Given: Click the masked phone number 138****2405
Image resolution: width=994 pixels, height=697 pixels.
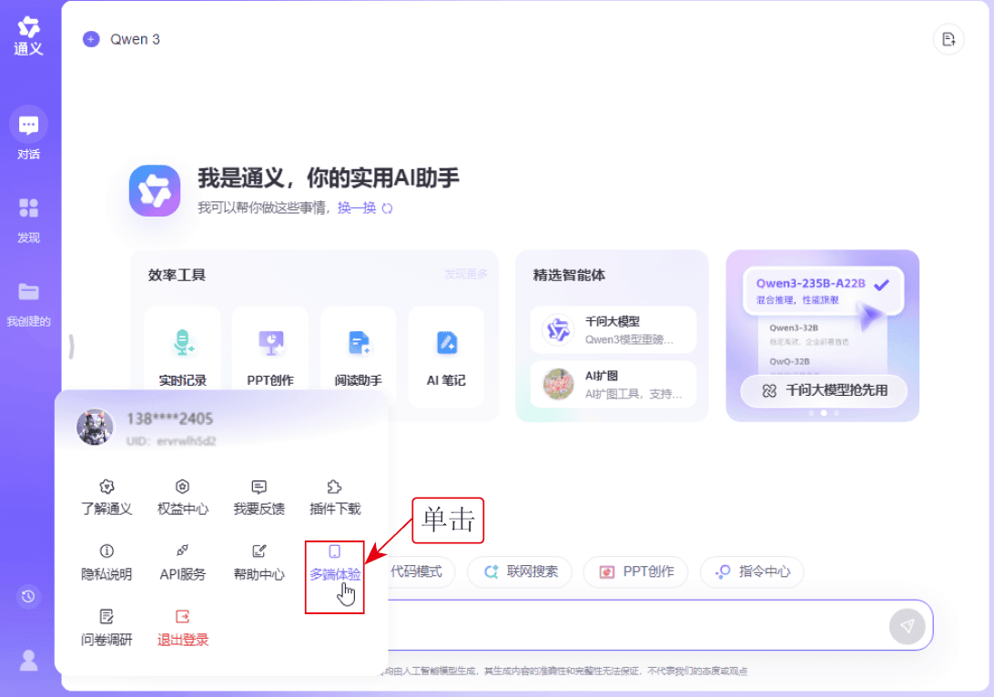Looking at the screenshot, I should coord(170,419).
